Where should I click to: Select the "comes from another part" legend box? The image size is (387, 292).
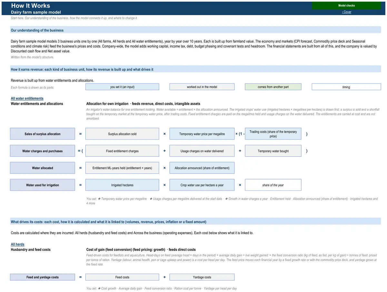[x=273, y=87]
